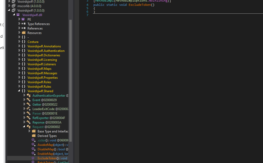Expand the LoaderExitCode enum node
The image size is (263, 163).
[24, 108]
